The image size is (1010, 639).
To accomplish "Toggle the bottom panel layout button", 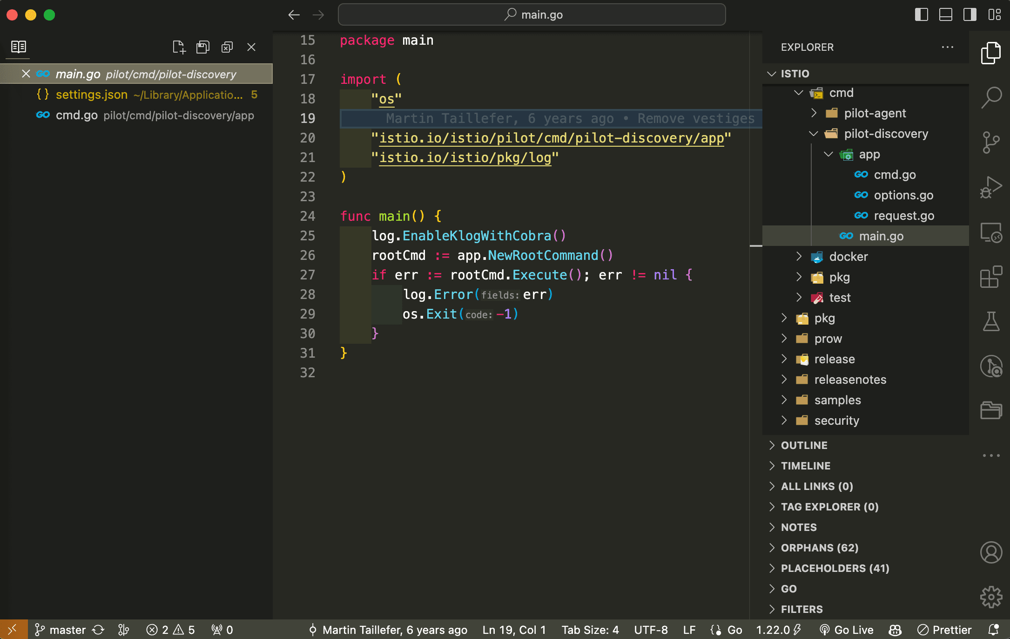I will [x=945, y=14].
